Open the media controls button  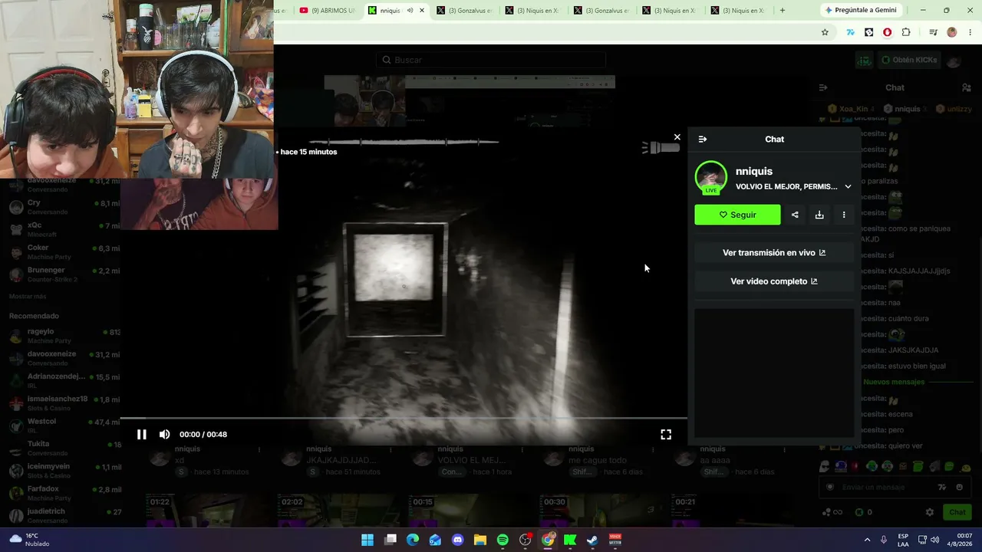pyautogui.click(x=933, y=32)
